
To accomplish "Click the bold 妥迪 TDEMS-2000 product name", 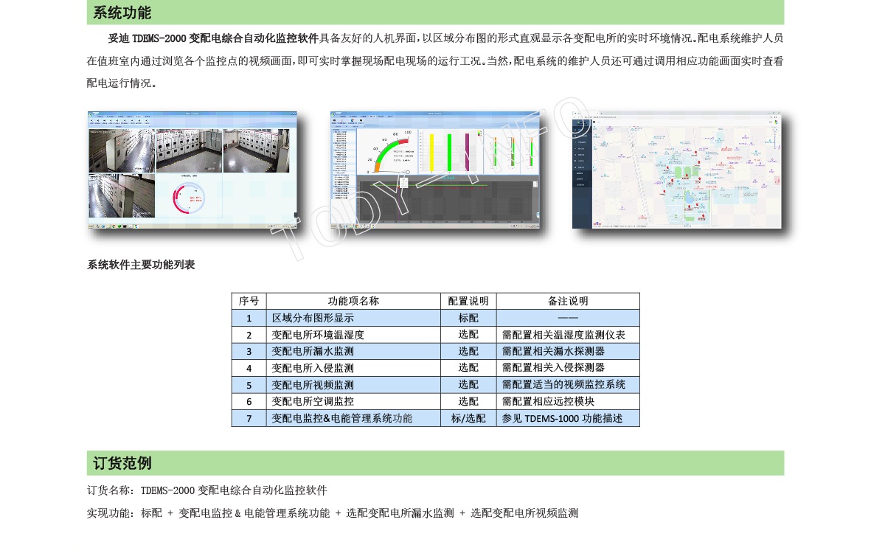I will pyautogui.click(x=213, y=38).
